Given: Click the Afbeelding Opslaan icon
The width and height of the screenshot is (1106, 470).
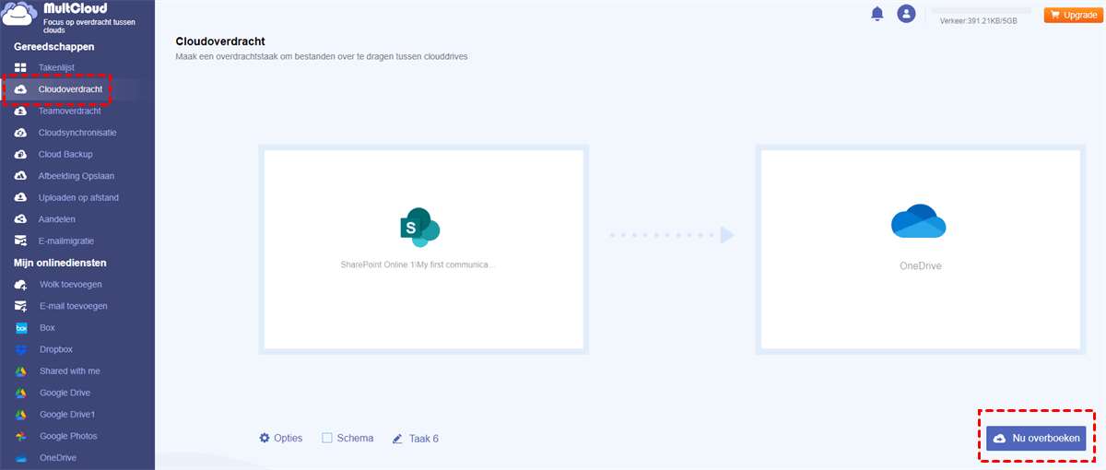Looking at the screenshot, I should click(x=20, y=176).
